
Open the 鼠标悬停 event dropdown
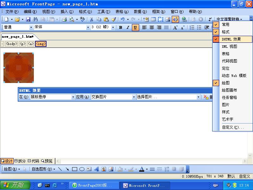(73, 97)
